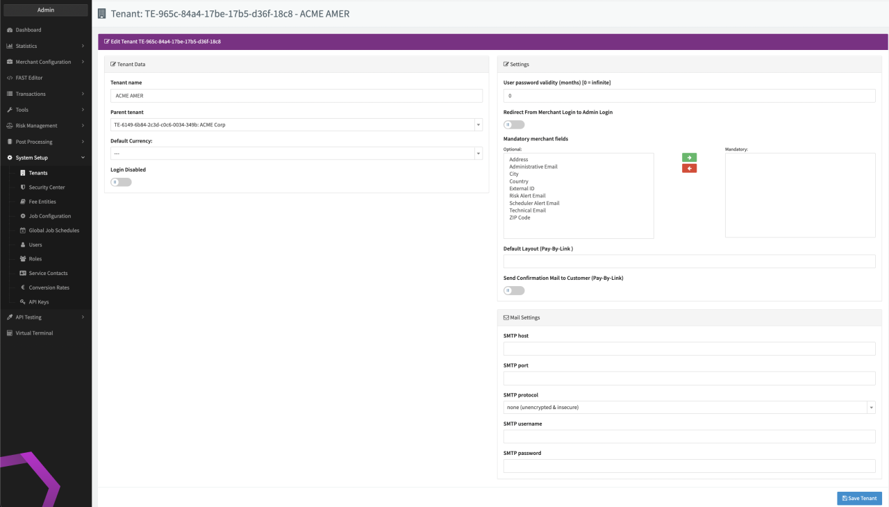Screen dimensions: 889x507
Task: Enable Redirect From Merchant Login toggle
Action: click(x=514, y=124)
